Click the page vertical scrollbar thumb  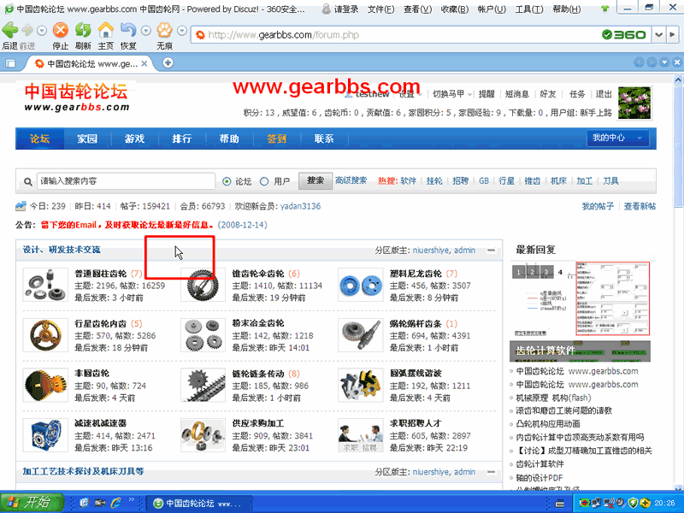pos(678,146)
